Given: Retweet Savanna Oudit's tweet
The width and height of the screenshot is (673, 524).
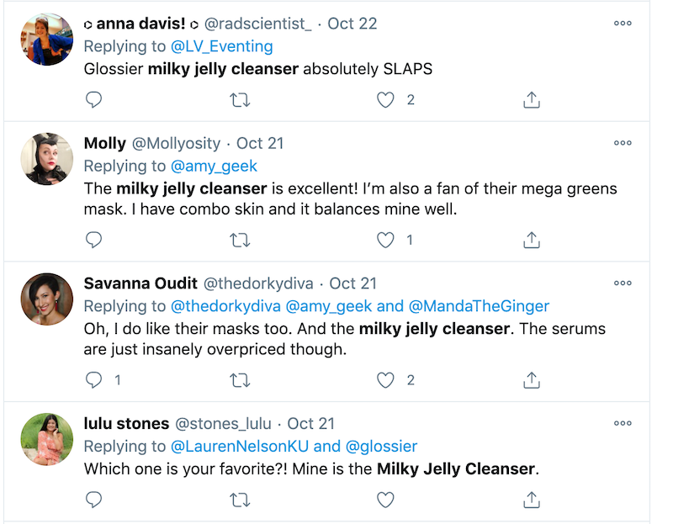Looking at the screenshot, I should coord(240,380).
